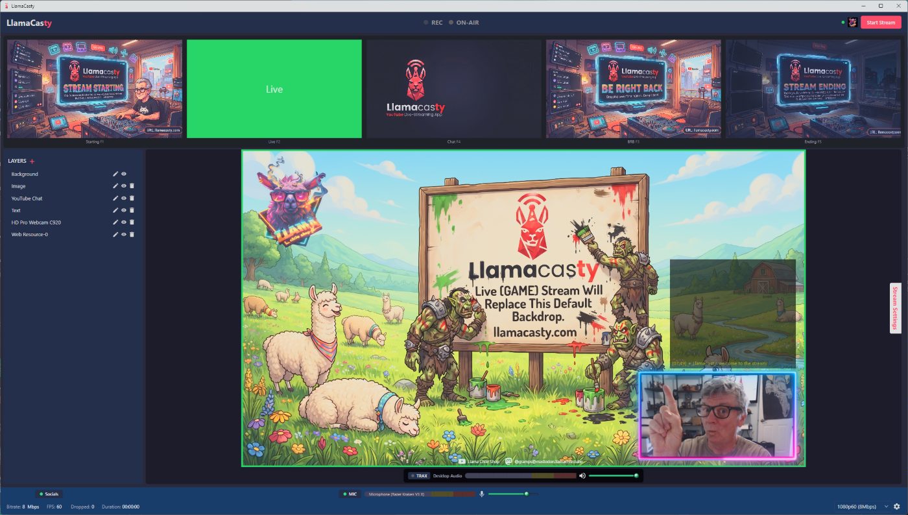Delete the Text layer
The height and width of the screenshot is (515, 908).
[x=132, y=210]
